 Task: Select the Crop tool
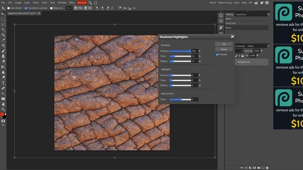click(3, 35)
